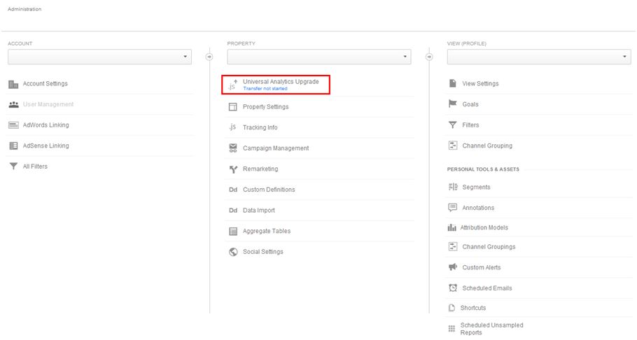Click the Goals flag icon
This screenshot has width=637, height=340.
click(x=453, y=104)
